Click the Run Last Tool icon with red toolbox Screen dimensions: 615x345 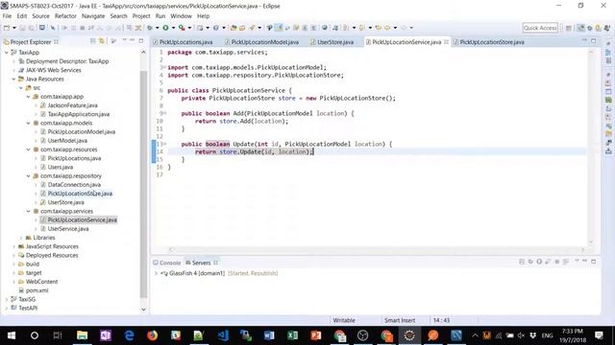[182, 28]
